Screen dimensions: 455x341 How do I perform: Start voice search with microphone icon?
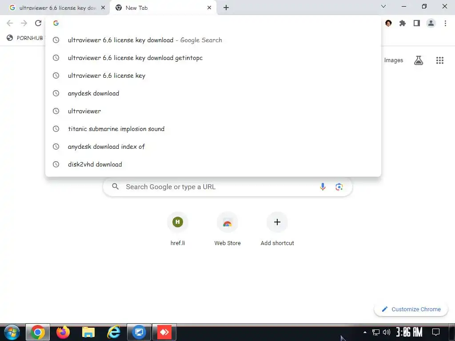click(323, 187)
